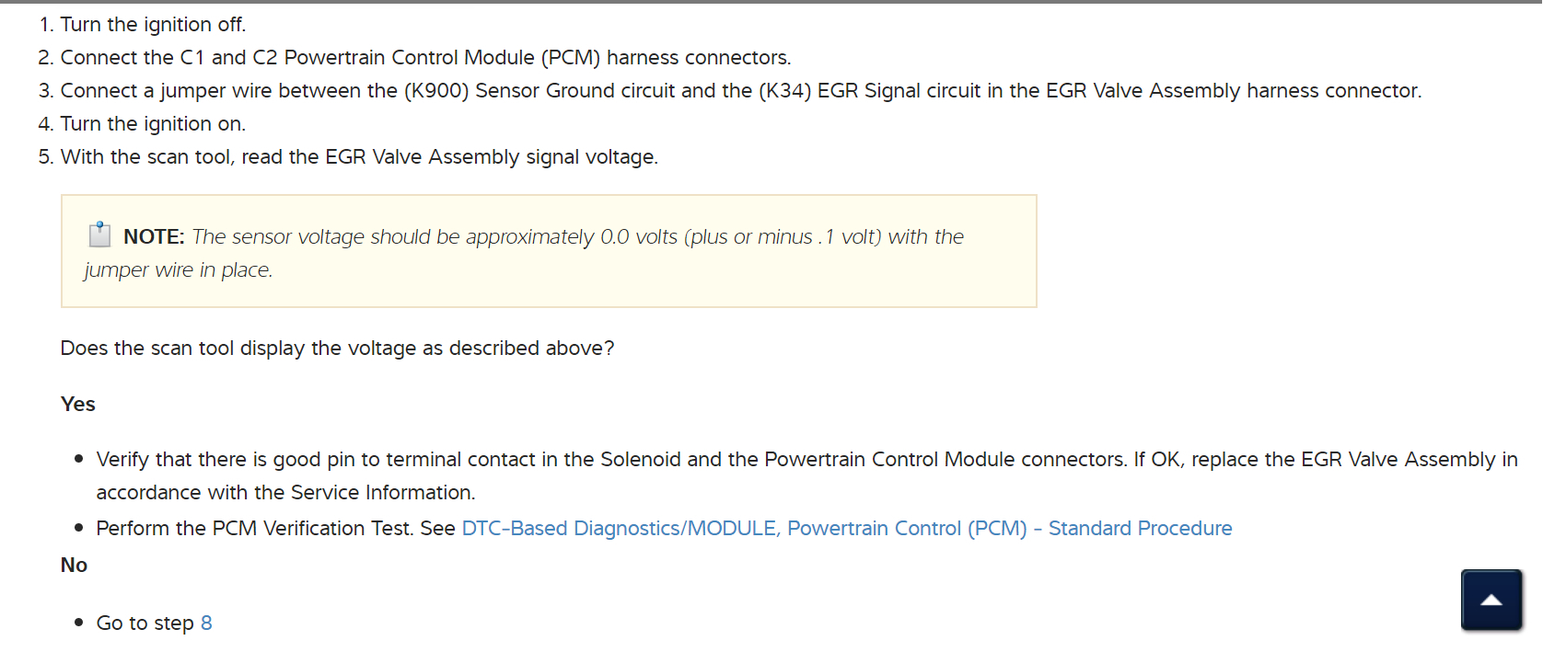
Task: Click the step about reading EGR signal voltage
Action: (359, 157)
